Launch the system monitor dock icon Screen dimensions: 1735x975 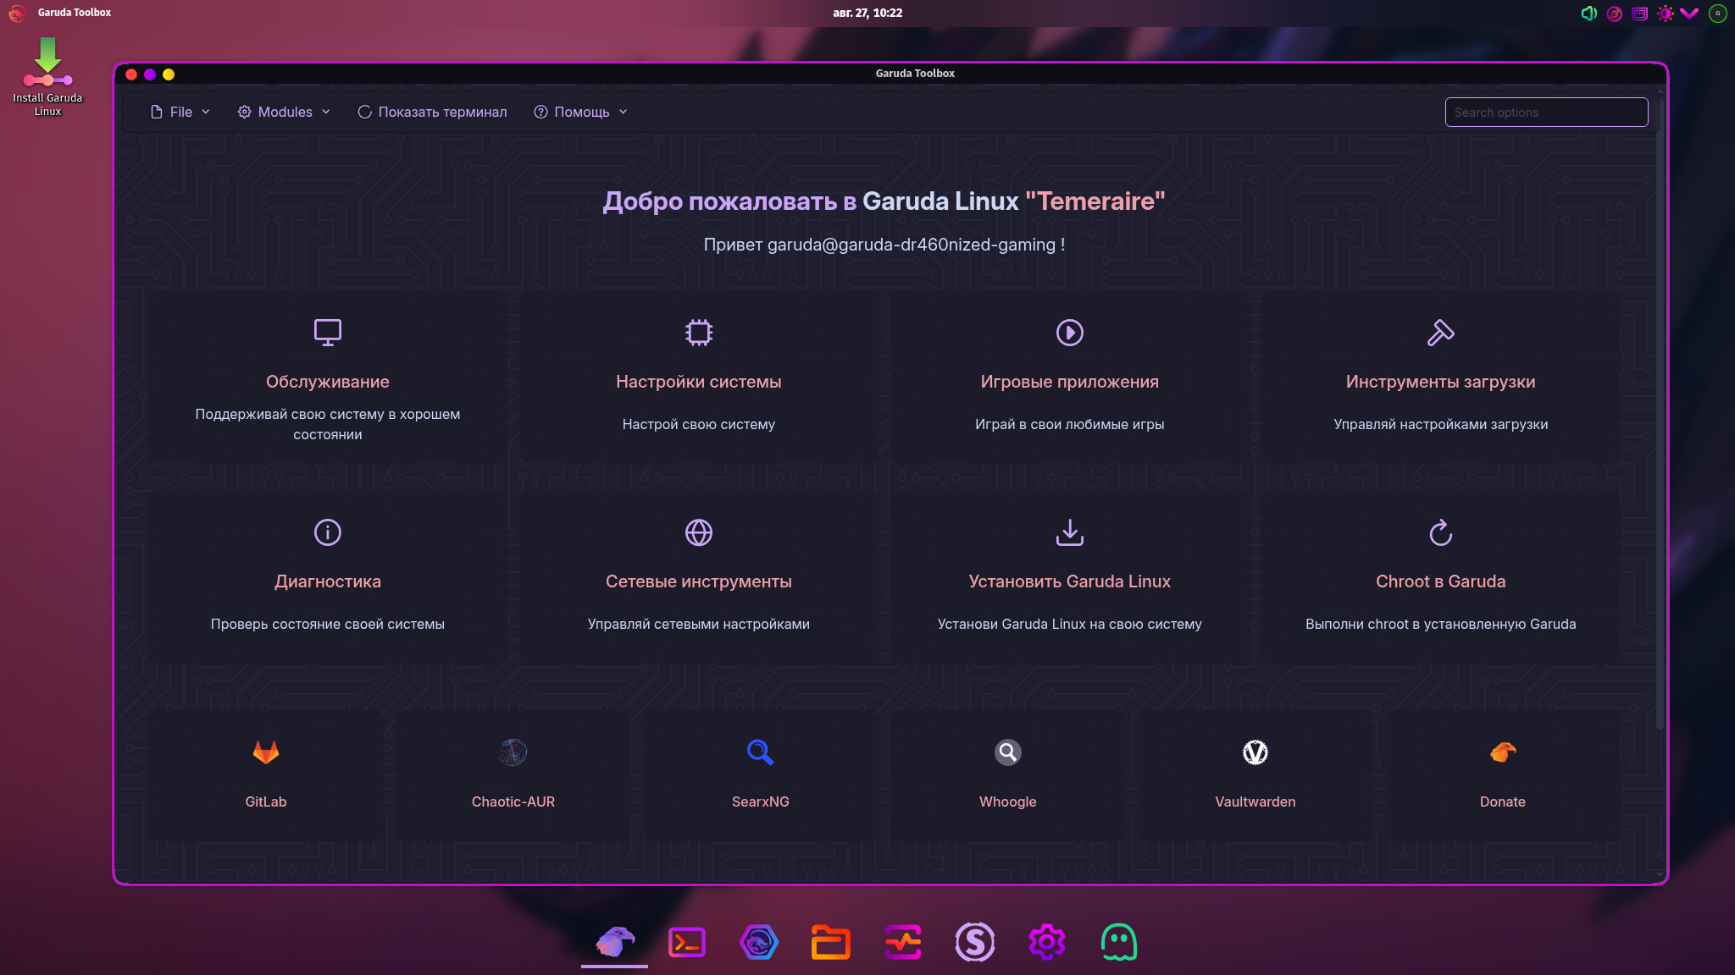[903, 941]
